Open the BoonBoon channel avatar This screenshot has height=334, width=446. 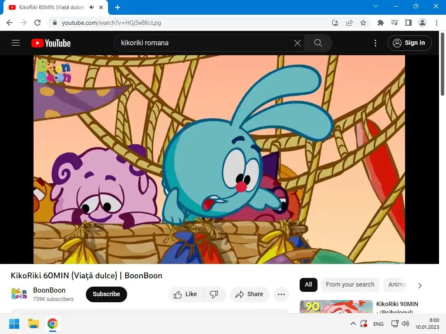coord(19,294)
